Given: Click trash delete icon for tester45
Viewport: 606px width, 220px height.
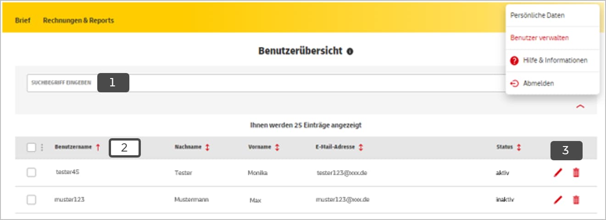Looking at the screenshot, I should point(576,173).
